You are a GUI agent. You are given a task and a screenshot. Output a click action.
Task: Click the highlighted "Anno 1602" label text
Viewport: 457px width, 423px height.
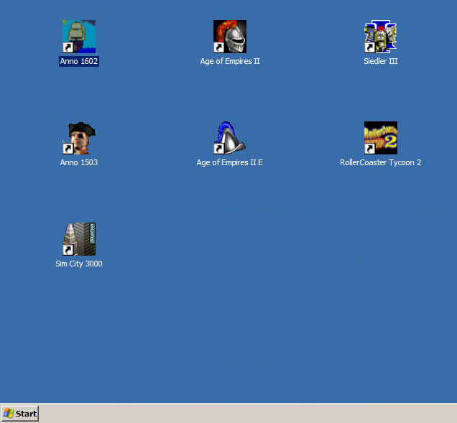click(x=79, y=62)
